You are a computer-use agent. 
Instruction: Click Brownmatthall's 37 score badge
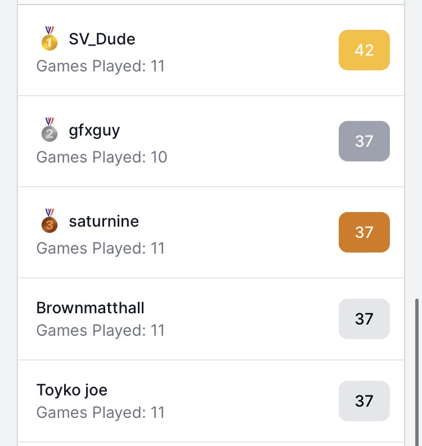(364, 319)
